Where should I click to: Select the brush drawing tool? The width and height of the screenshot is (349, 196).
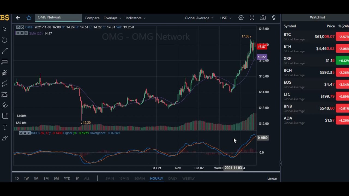(5, 138)
